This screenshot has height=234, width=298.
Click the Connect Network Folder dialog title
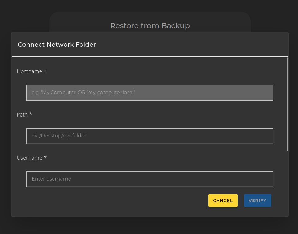point(57,44)
